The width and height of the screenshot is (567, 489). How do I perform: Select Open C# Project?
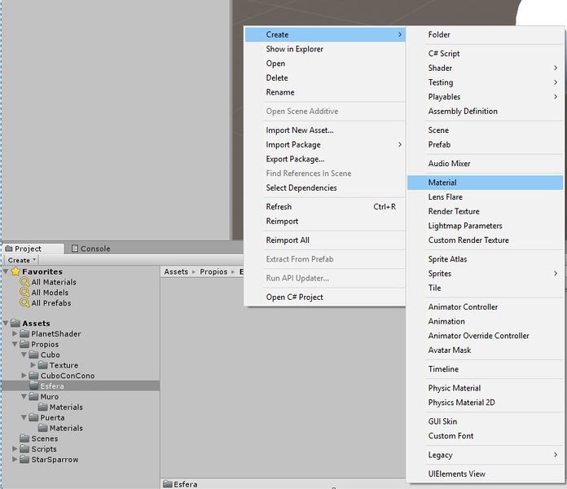pos(325,297)
